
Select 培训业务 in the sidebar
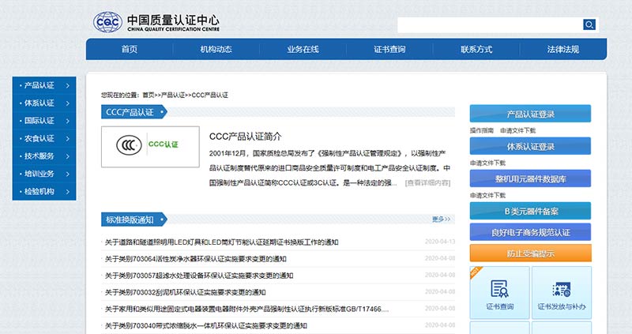pos(39,174)
